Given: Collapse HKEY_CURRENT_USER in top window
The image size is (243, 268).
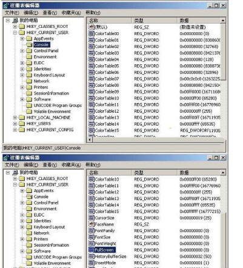Looking at the screenshot, I should tap(15, 33).
